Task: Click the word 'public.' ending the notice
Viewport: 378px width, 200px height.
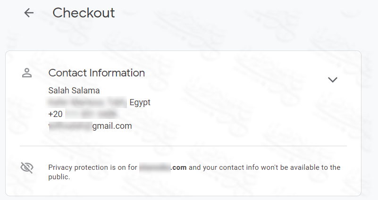Action: pyautogui.click(x=59, y=177)
